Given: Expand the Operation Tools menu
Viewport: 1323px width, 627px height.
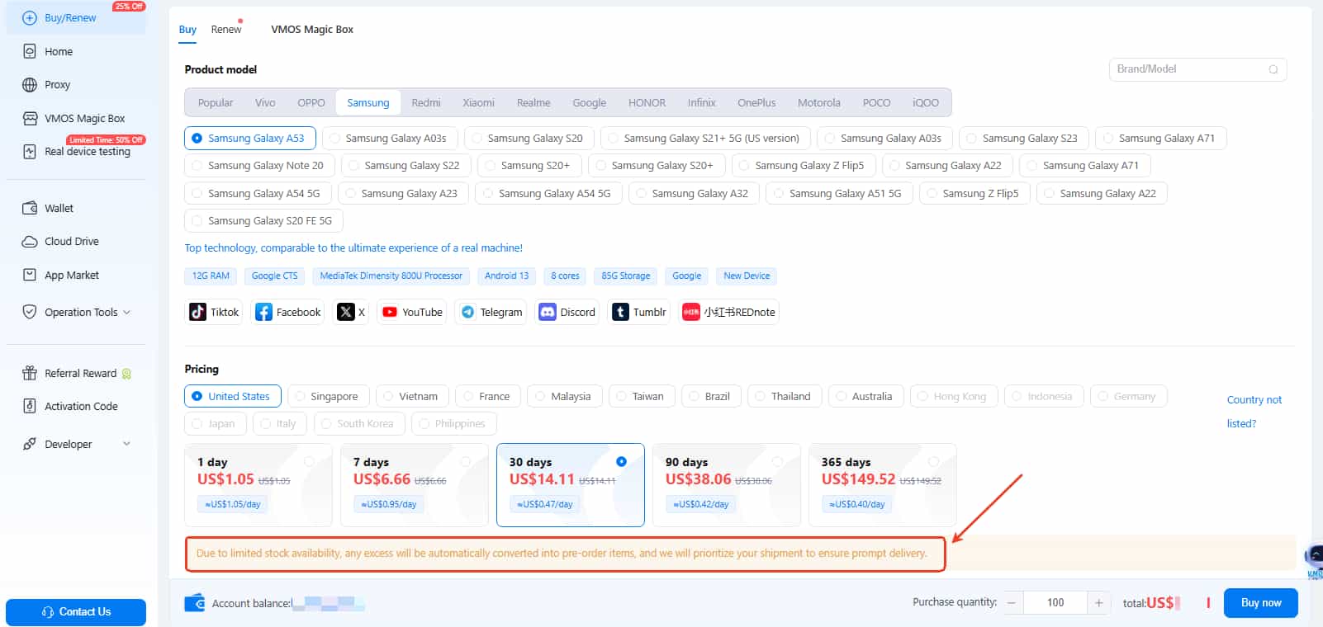Looking at the screenshot, I should click(126, 312).
